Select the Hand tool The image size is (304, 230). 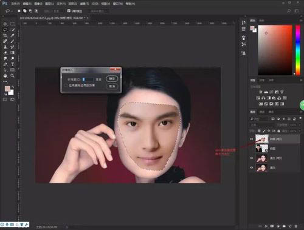click(5, 76)
